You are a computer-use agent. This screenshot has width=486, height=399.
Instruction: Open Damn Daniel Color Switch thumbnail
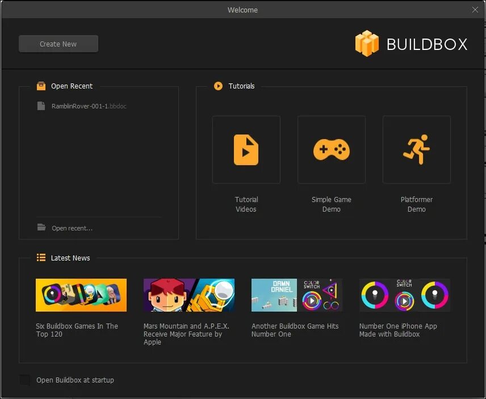click(297, 295)
